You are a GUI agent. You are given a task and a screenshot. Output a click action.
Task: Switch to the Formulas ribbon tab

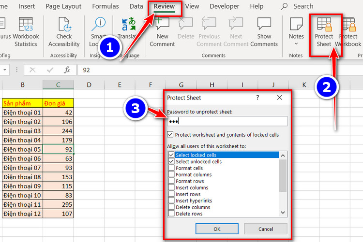point(106,6)
